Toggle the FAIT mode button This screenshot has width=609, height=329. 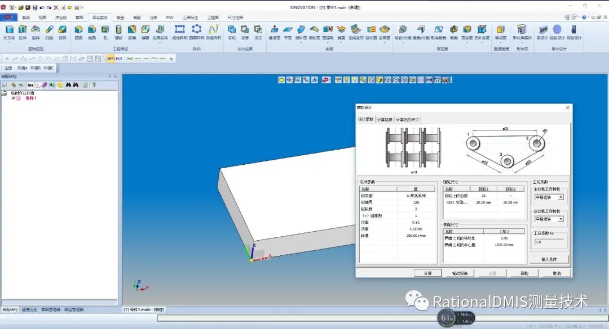coord(119,58)
